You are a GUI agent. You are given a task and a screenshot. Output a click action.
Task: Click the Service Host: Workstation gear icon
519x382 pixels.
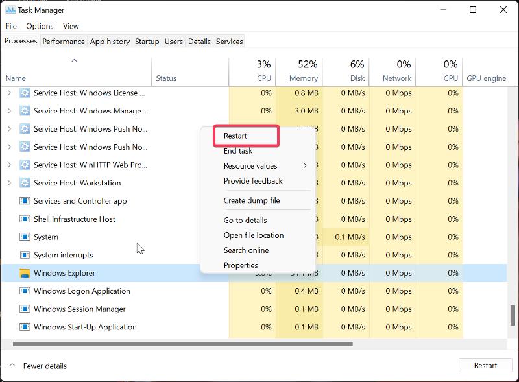tap(25, 183)
